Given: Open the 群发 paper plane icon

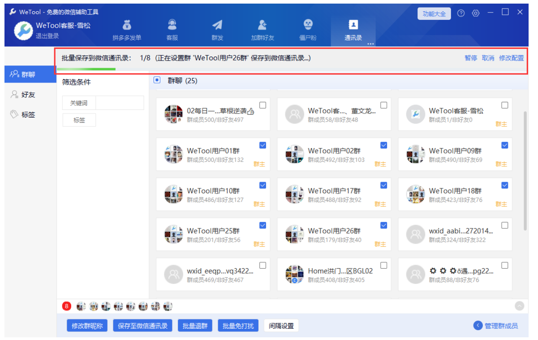Looking at the screenshot, I should (x=217, y=25).
